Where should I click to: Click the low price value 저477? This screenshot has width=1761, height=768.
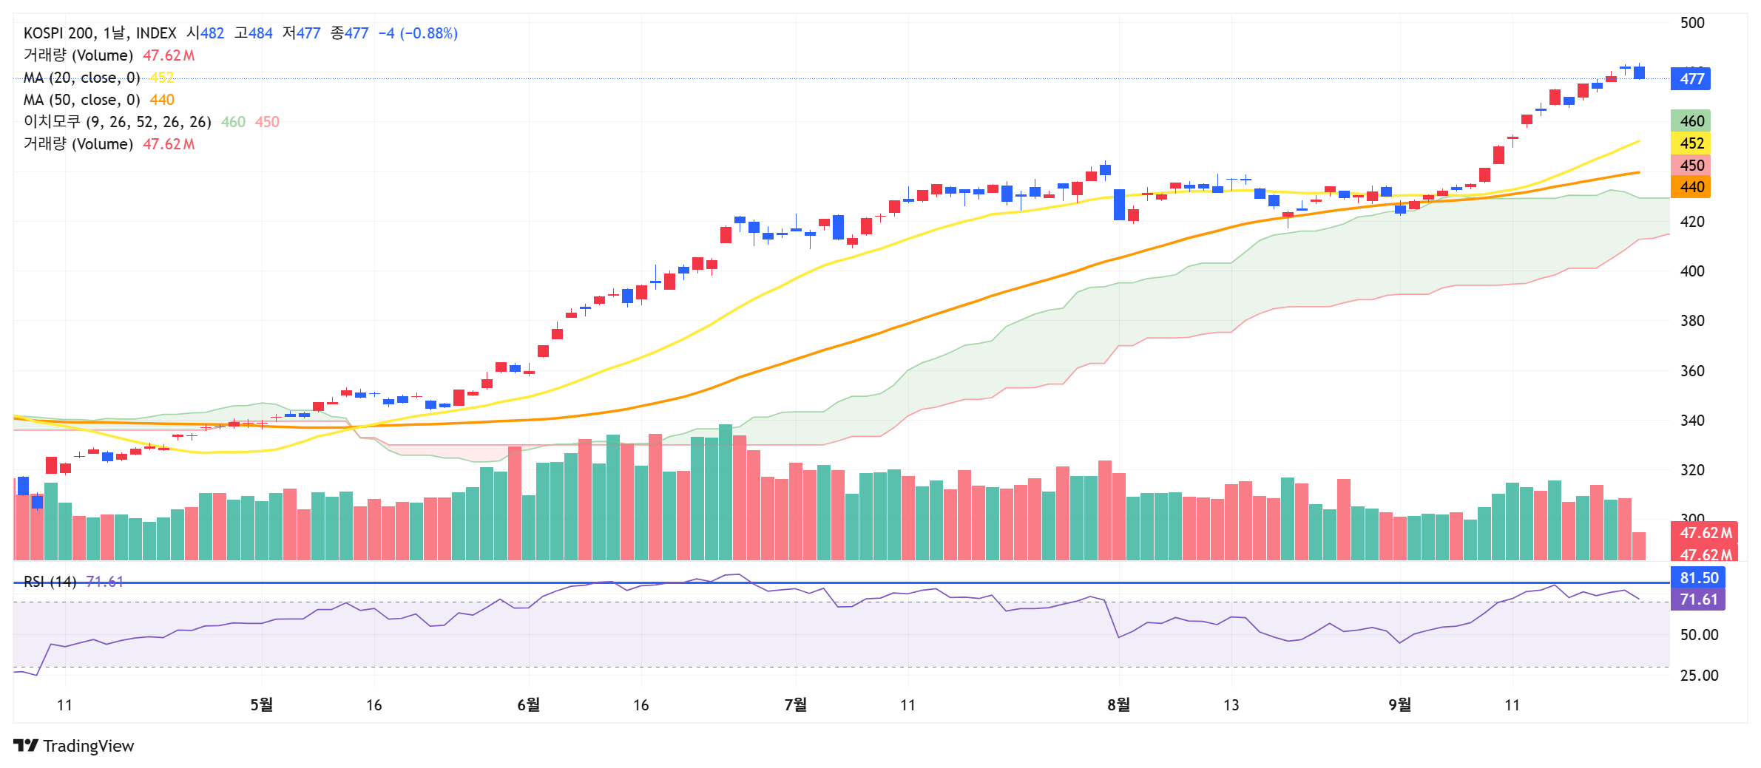click(302, 33)
